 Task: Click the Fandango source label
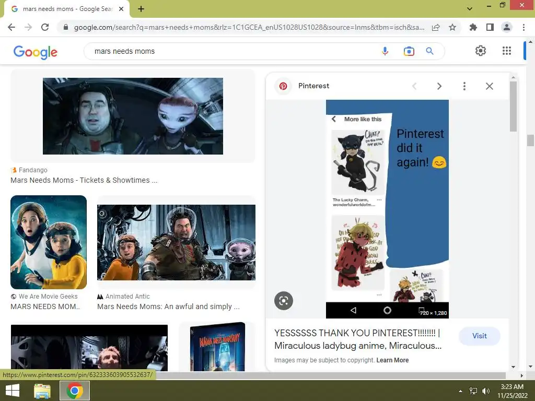pos(33,170)
